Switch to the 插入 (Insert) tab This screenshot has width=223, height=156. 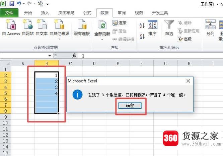[x=45, y=13]
